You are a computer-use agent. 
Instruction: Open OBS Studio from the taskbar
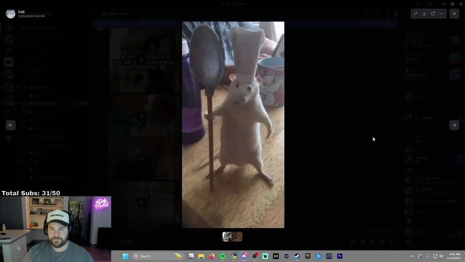pyautogui.click(x=254, y=256)
